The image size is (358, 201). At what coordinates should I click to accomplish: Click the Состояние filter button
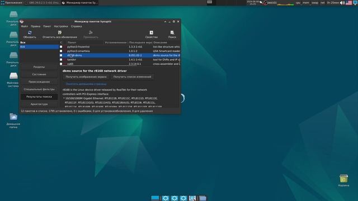(x=39, y=74)
